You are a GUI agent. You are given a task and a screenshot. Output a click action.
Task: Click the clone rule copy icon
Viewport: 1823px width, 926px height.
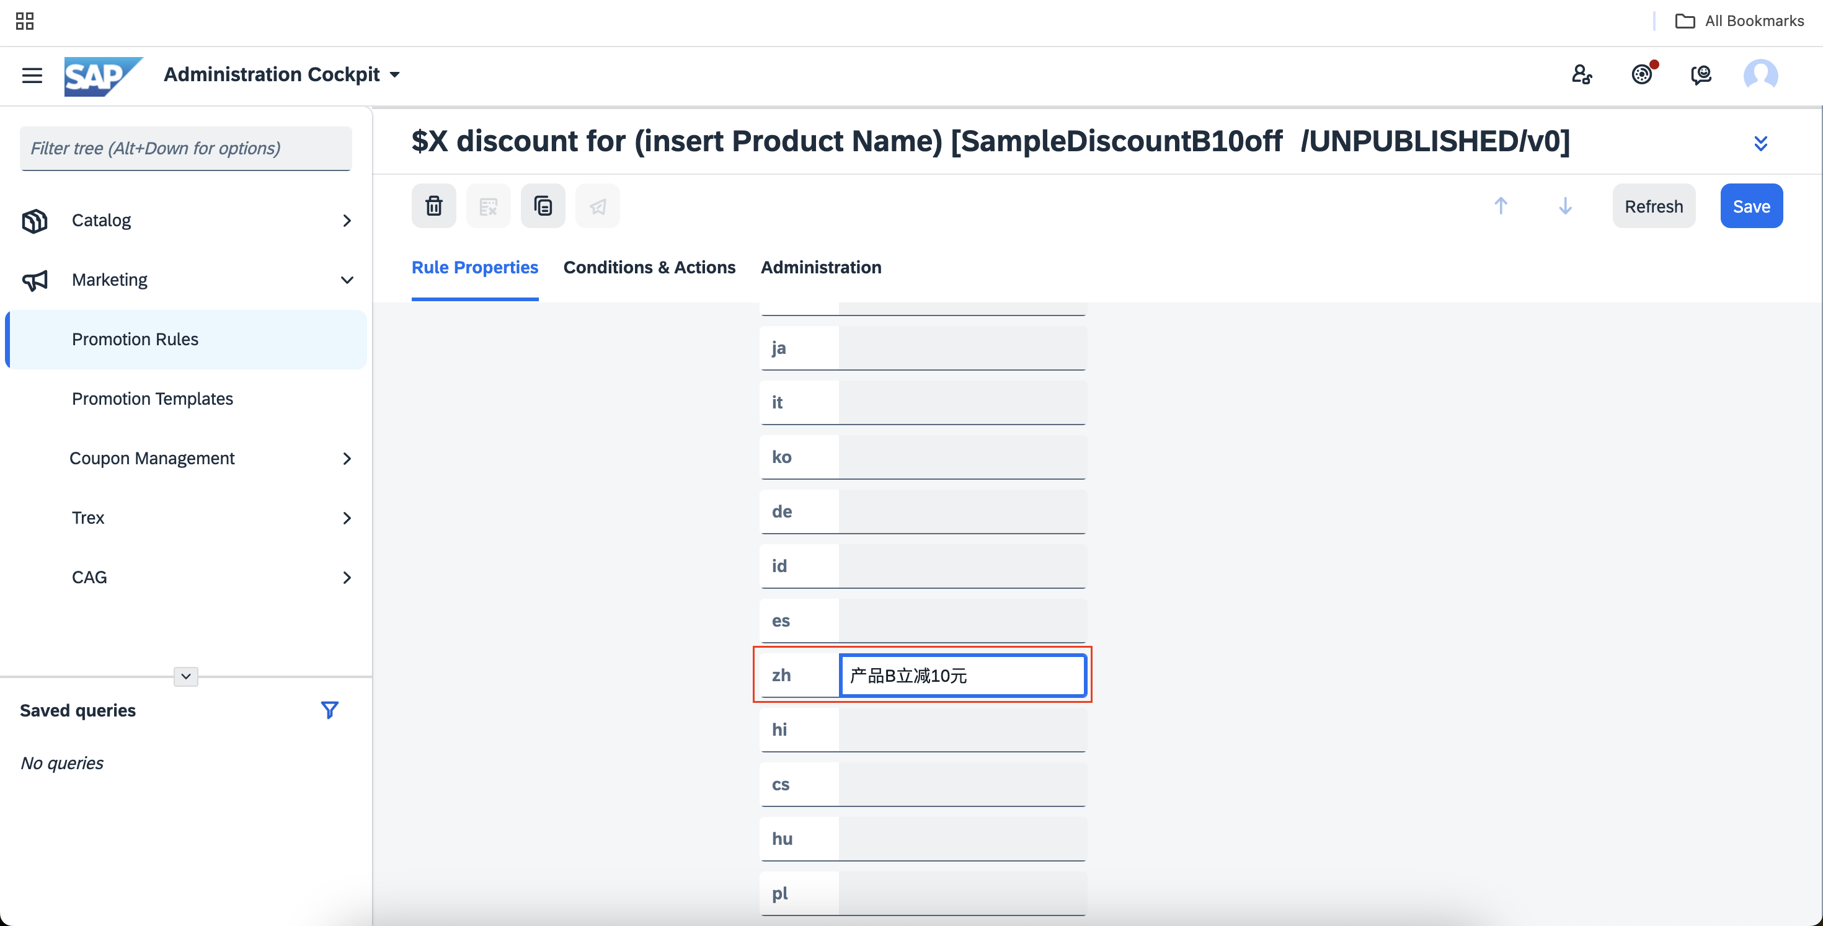pyautogui.click(x=543, y=206)
